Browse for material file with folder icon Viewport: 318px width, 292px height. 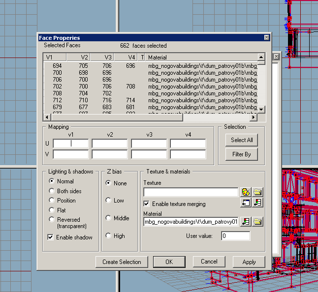pos(257,222)
